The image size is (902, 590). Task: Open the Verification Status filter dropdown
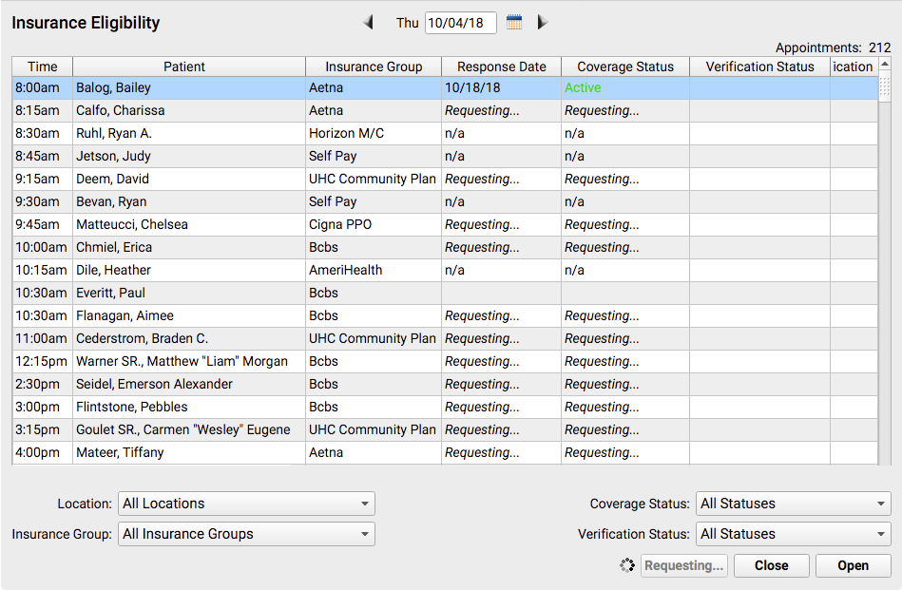[x=794, y=534]
